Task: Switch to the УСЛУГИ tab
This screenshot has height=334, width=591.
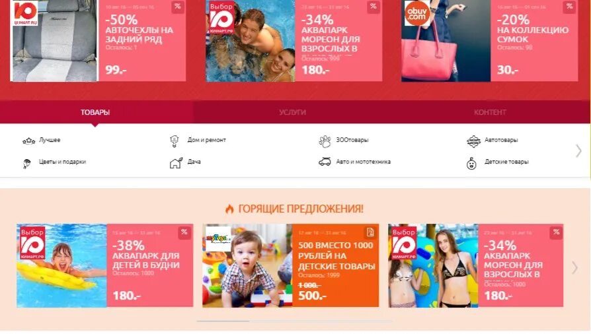Action: coord(292,112)
